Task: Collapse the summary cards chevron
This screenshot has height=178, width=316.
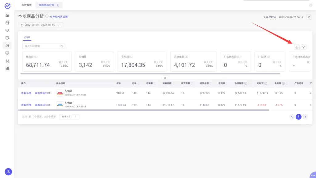Action: 165,78
